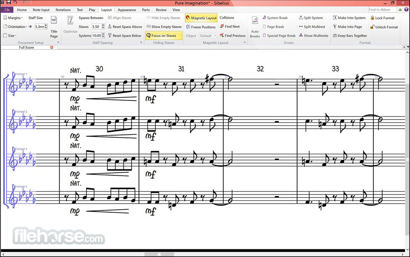410x257 pixels.
Task: Insert a Page Break
Action: click(x=273, y=27)
